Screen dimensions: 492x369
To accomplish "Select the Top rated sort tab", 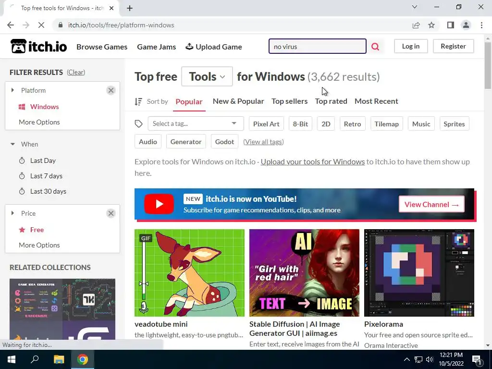I will (x=331, y=101).
